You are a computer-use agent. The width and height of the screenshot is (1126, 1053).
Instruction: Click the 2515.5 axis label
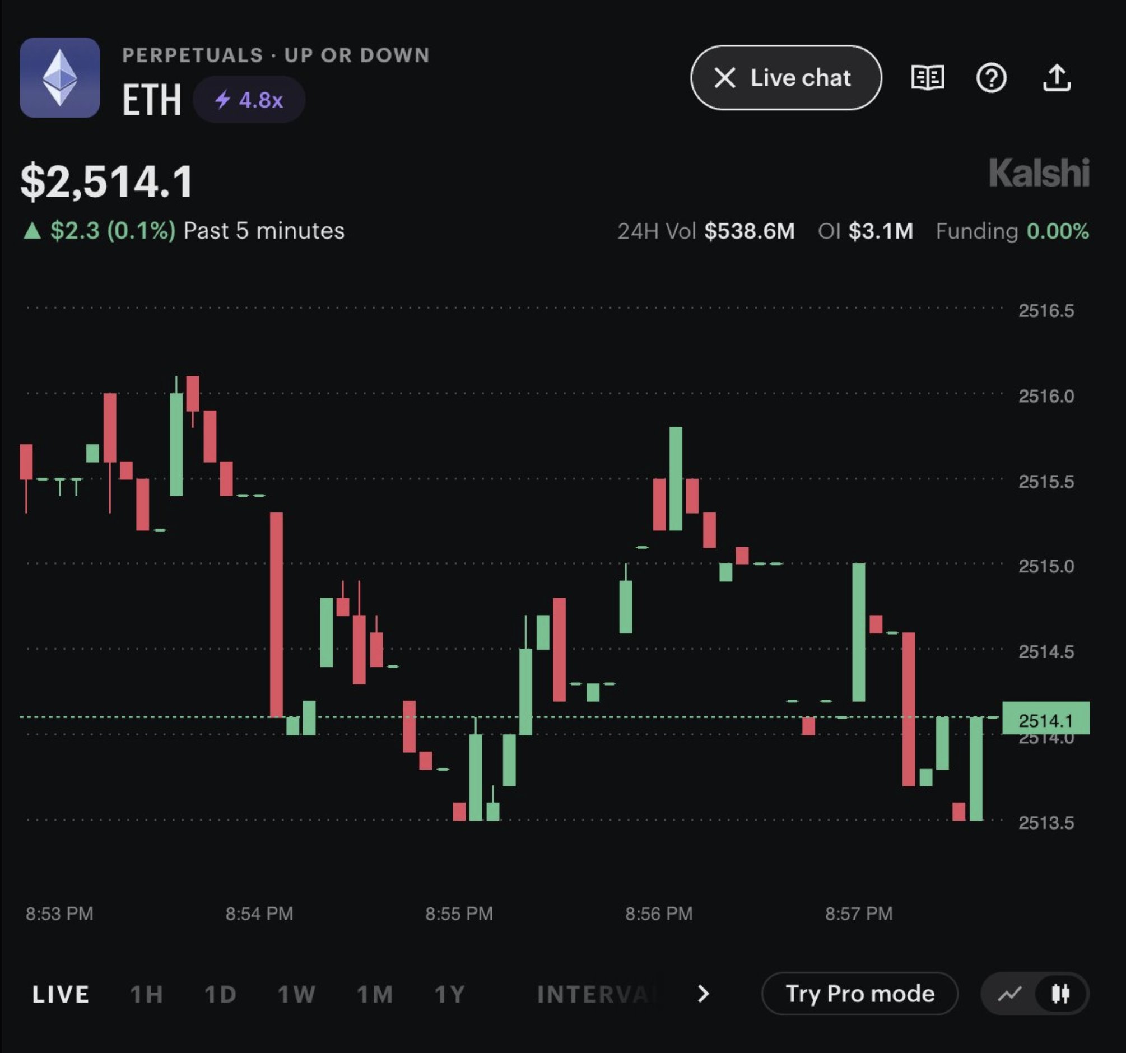[1046, 482]
